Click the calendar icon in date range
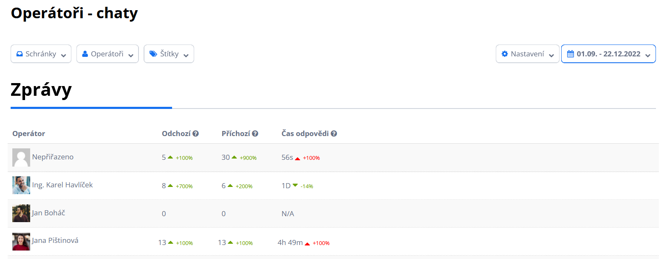 click(571, 54)
